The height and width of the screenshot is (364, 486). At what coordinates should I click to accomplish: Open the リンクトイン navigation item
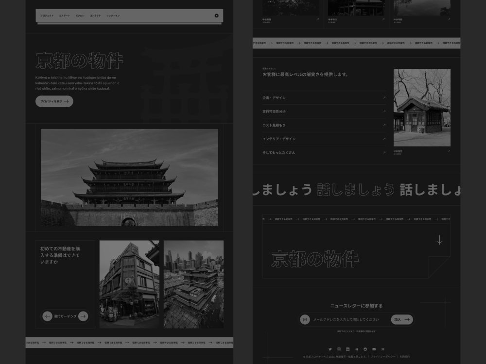click(x=113, y=16)
